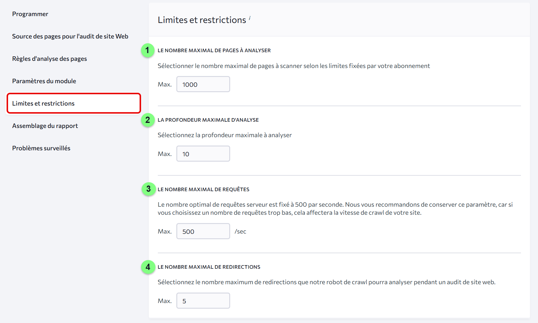
Task: Select Paramètres du module in sidebar
Action: click(x=44, y=81)
